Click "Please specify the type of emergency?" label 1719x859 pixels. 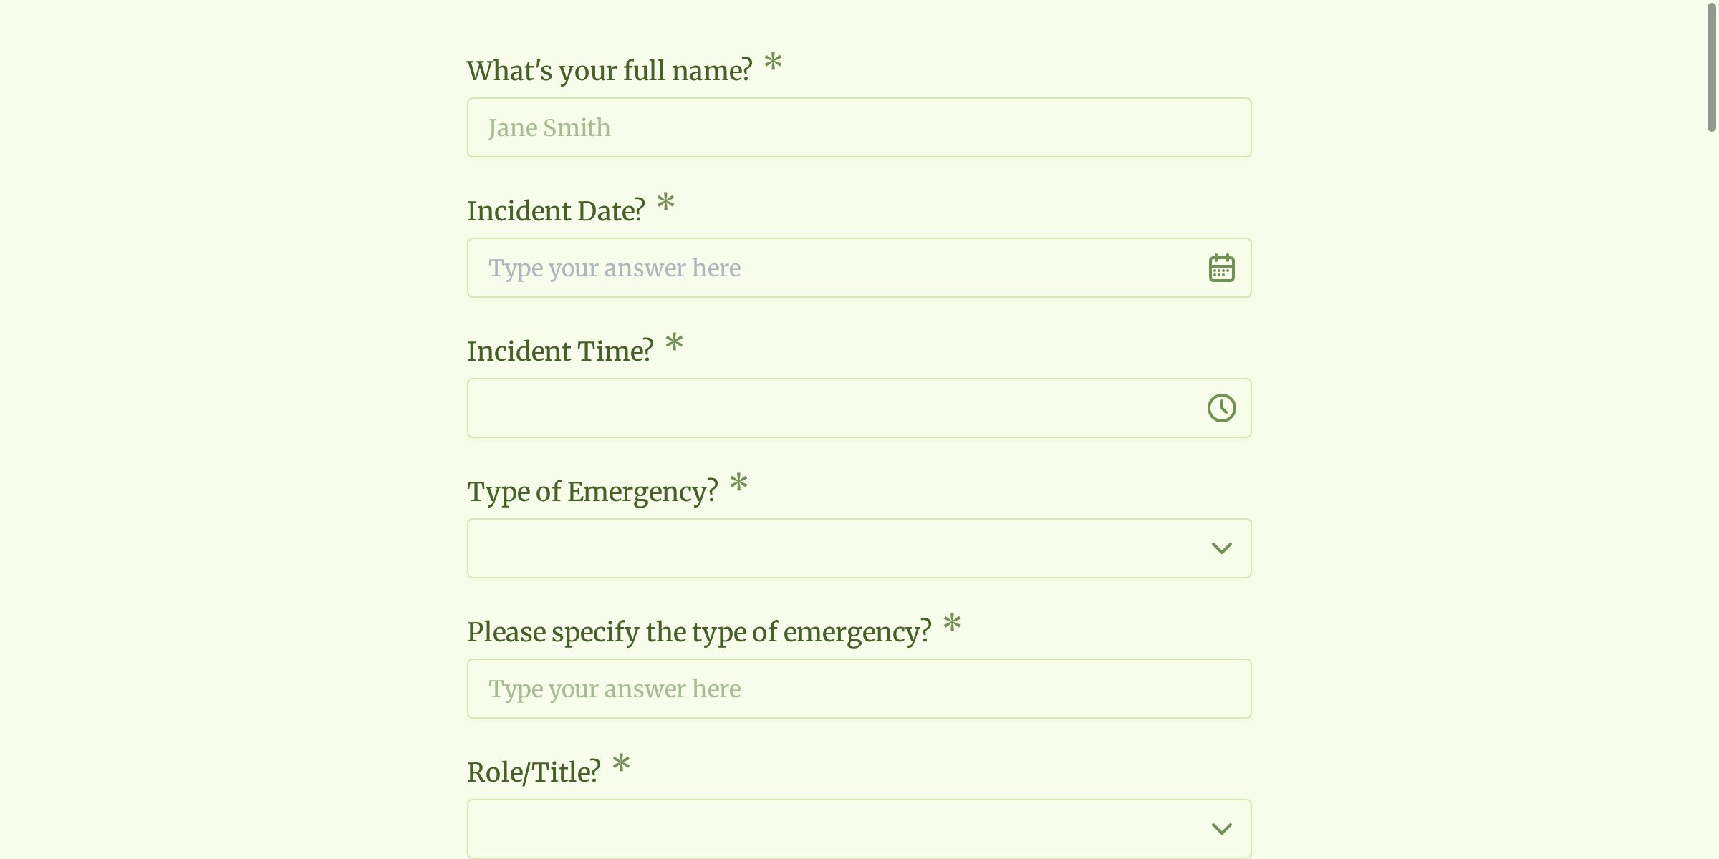[x=698, y=632]
